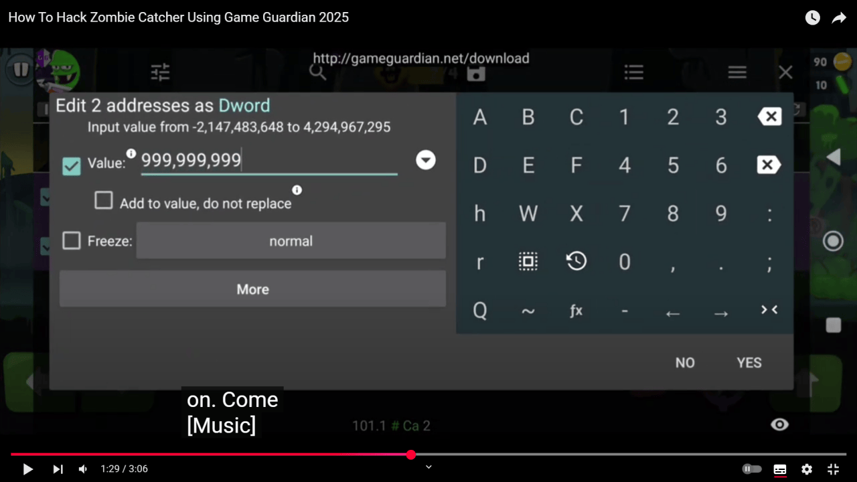Screen dimensions: 857x482
Task: Open the Freeze mode normal dropdown
Action: [x=291, y=241]
